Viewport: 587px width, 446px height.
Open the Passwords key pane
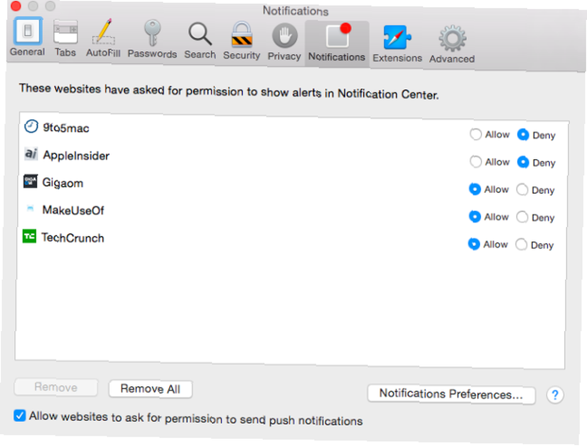coord(152,40)
